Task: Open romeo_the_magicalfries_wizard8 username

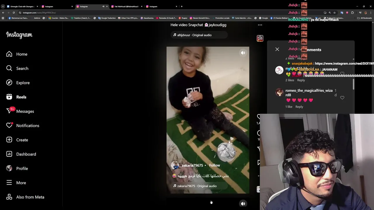Action: coord(309,93)
